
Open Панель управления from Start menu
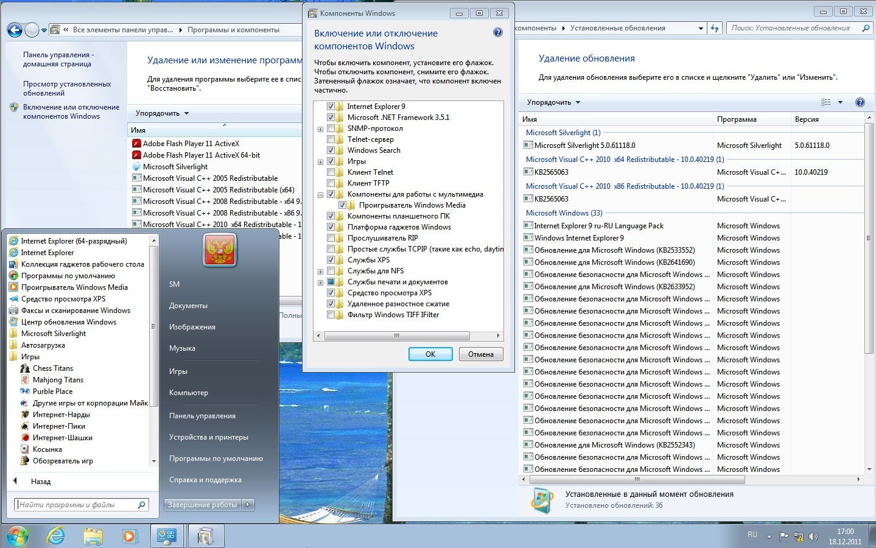point(202,416)
